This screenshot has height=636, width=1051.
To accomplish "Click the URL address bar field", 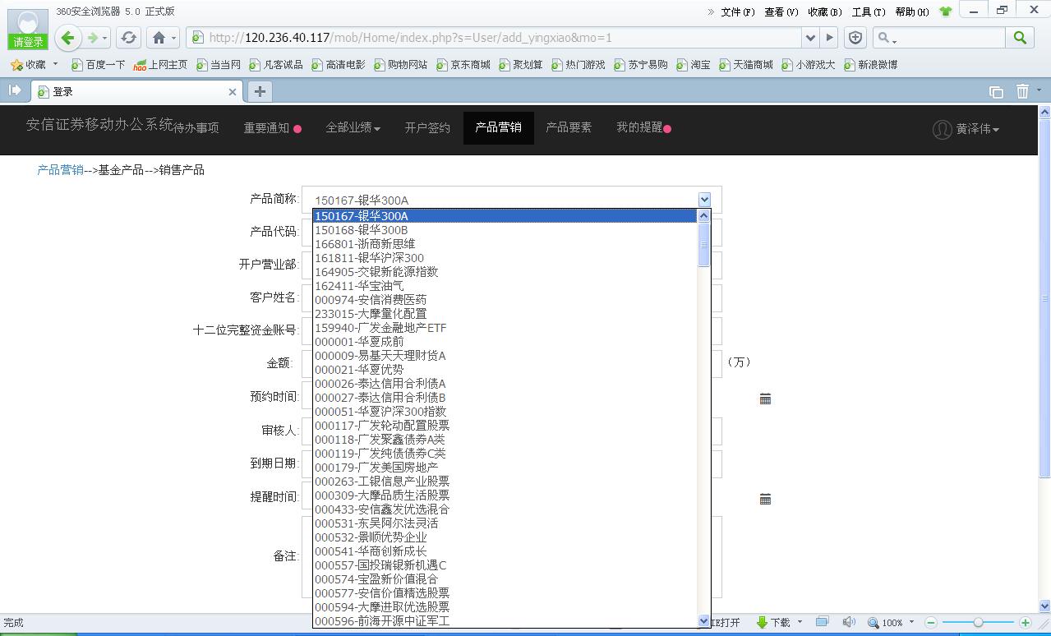I will tap(493, 38).
